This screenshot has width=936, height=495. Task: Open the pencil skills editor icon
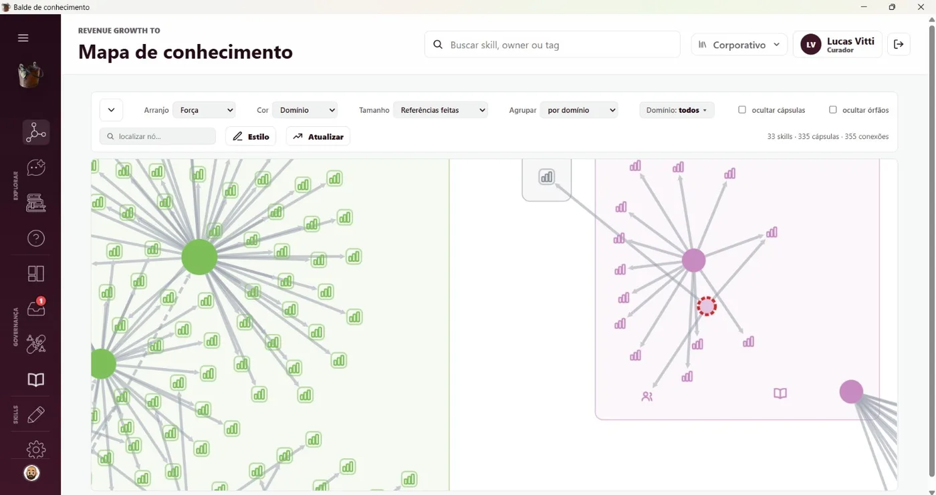pos(36,414)
